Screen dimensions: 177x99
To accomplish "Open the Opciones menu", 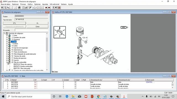I will pyautogui.click(x=37, y=4).
